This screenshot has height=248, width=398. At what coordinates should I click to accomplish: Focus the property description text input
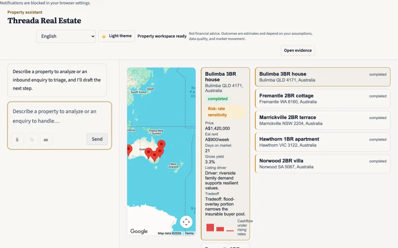59,117
